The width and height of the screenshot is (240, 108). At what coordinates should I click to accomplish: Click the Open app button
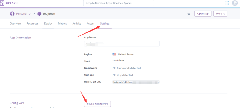point(203,14)
